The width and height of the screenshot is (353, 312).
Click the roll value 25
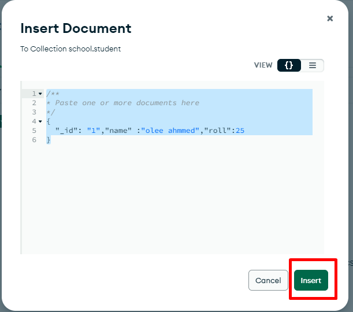[240, 131]
